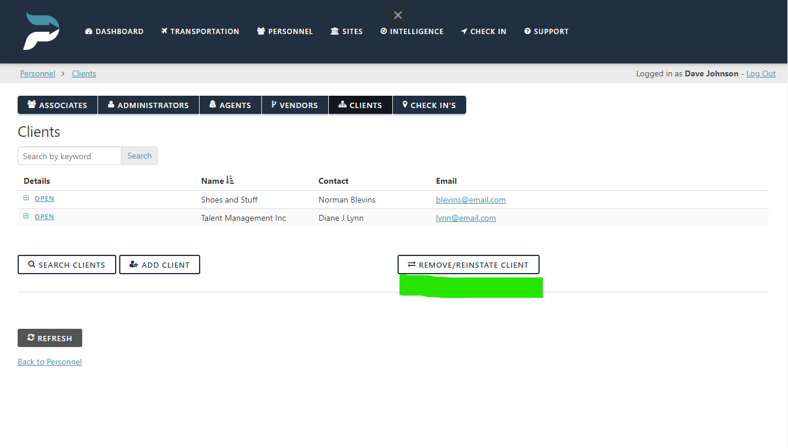Dismiss the X close icon at the top
This screenshot has height=448, width=788.
398,15
